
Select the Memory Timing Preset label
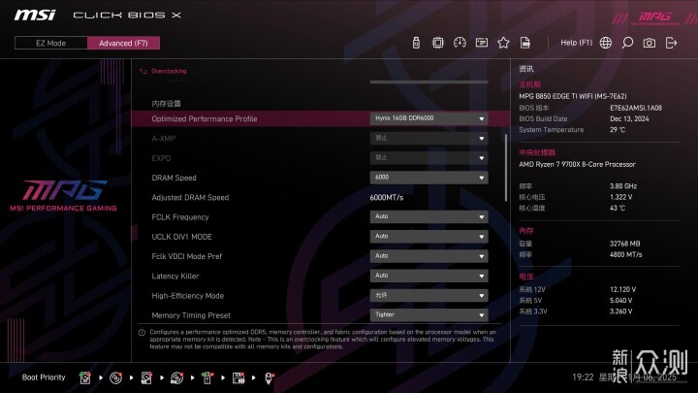191,315
